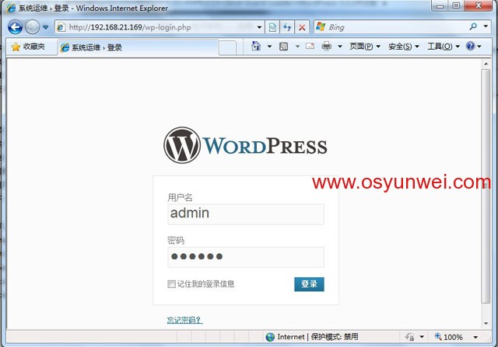Expand the address bar history dropdown
Screen dimensions: 498x347
[x=259, y=27]
